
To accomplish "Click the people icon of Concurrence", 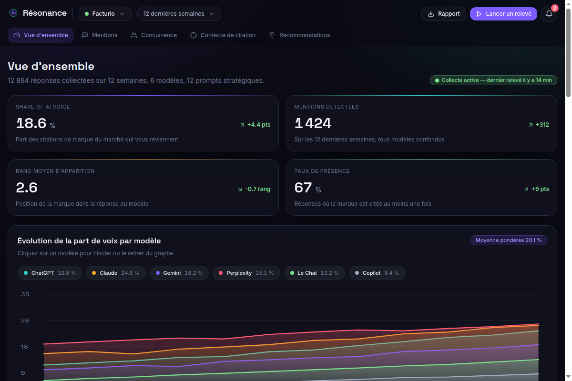I will [134, 35].
